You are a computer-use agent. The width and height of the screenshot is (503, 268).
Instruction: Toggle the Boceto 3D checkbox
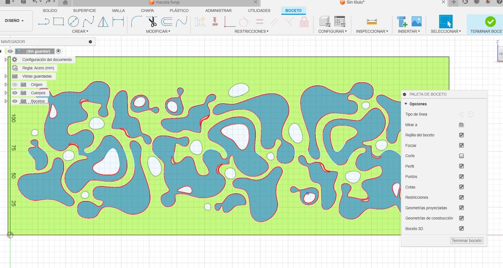[x=461, y=228]
